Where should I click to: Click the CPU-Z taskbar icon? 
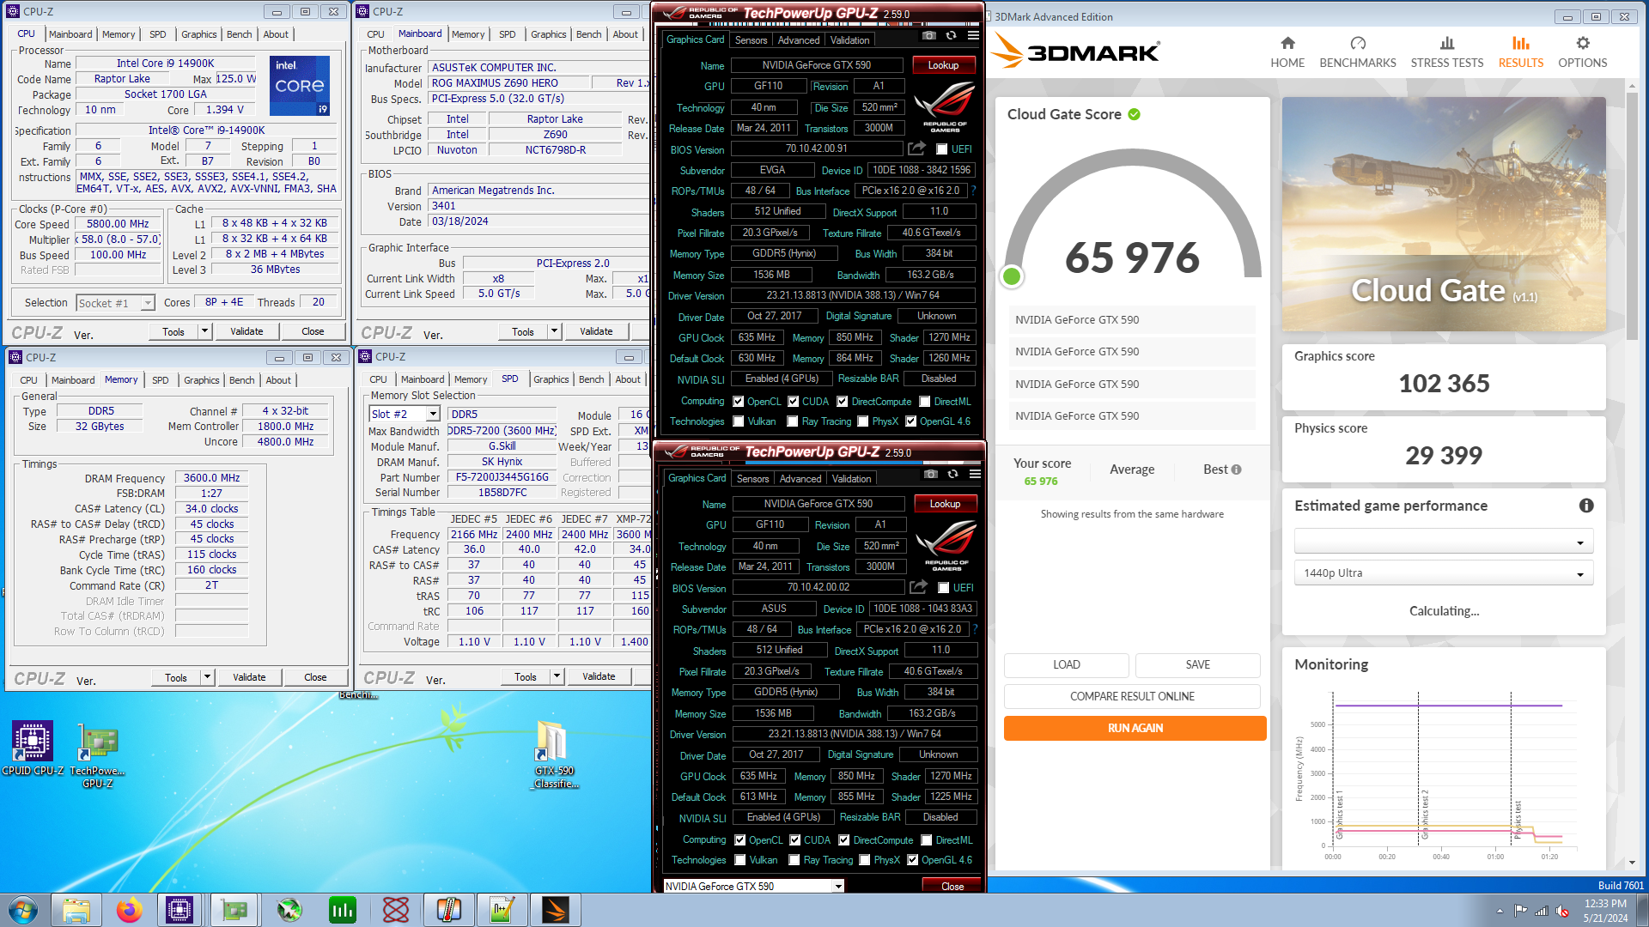point(180,910)
